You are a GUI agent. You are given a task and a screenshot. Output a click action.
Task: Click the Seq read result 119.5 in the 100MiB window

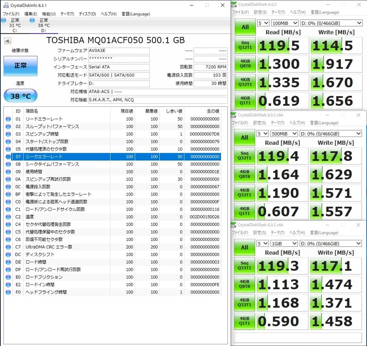coord(283,46)
